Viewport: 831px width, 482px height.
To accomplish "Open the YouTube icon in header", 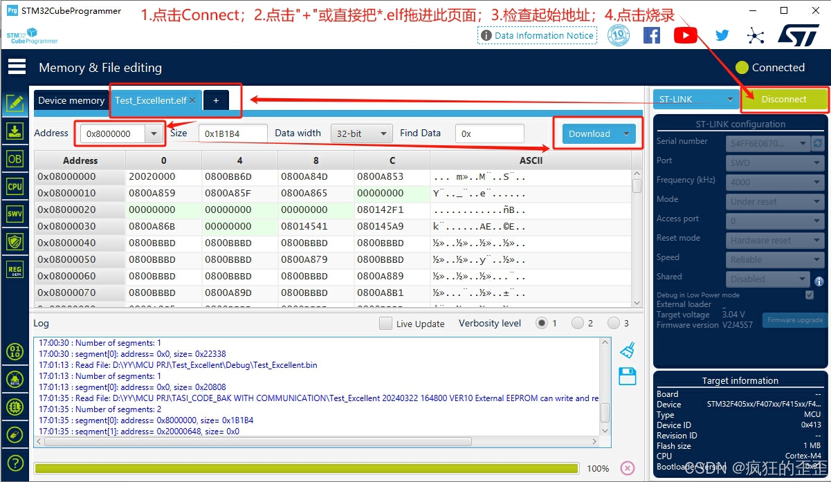I will (685, 35).
